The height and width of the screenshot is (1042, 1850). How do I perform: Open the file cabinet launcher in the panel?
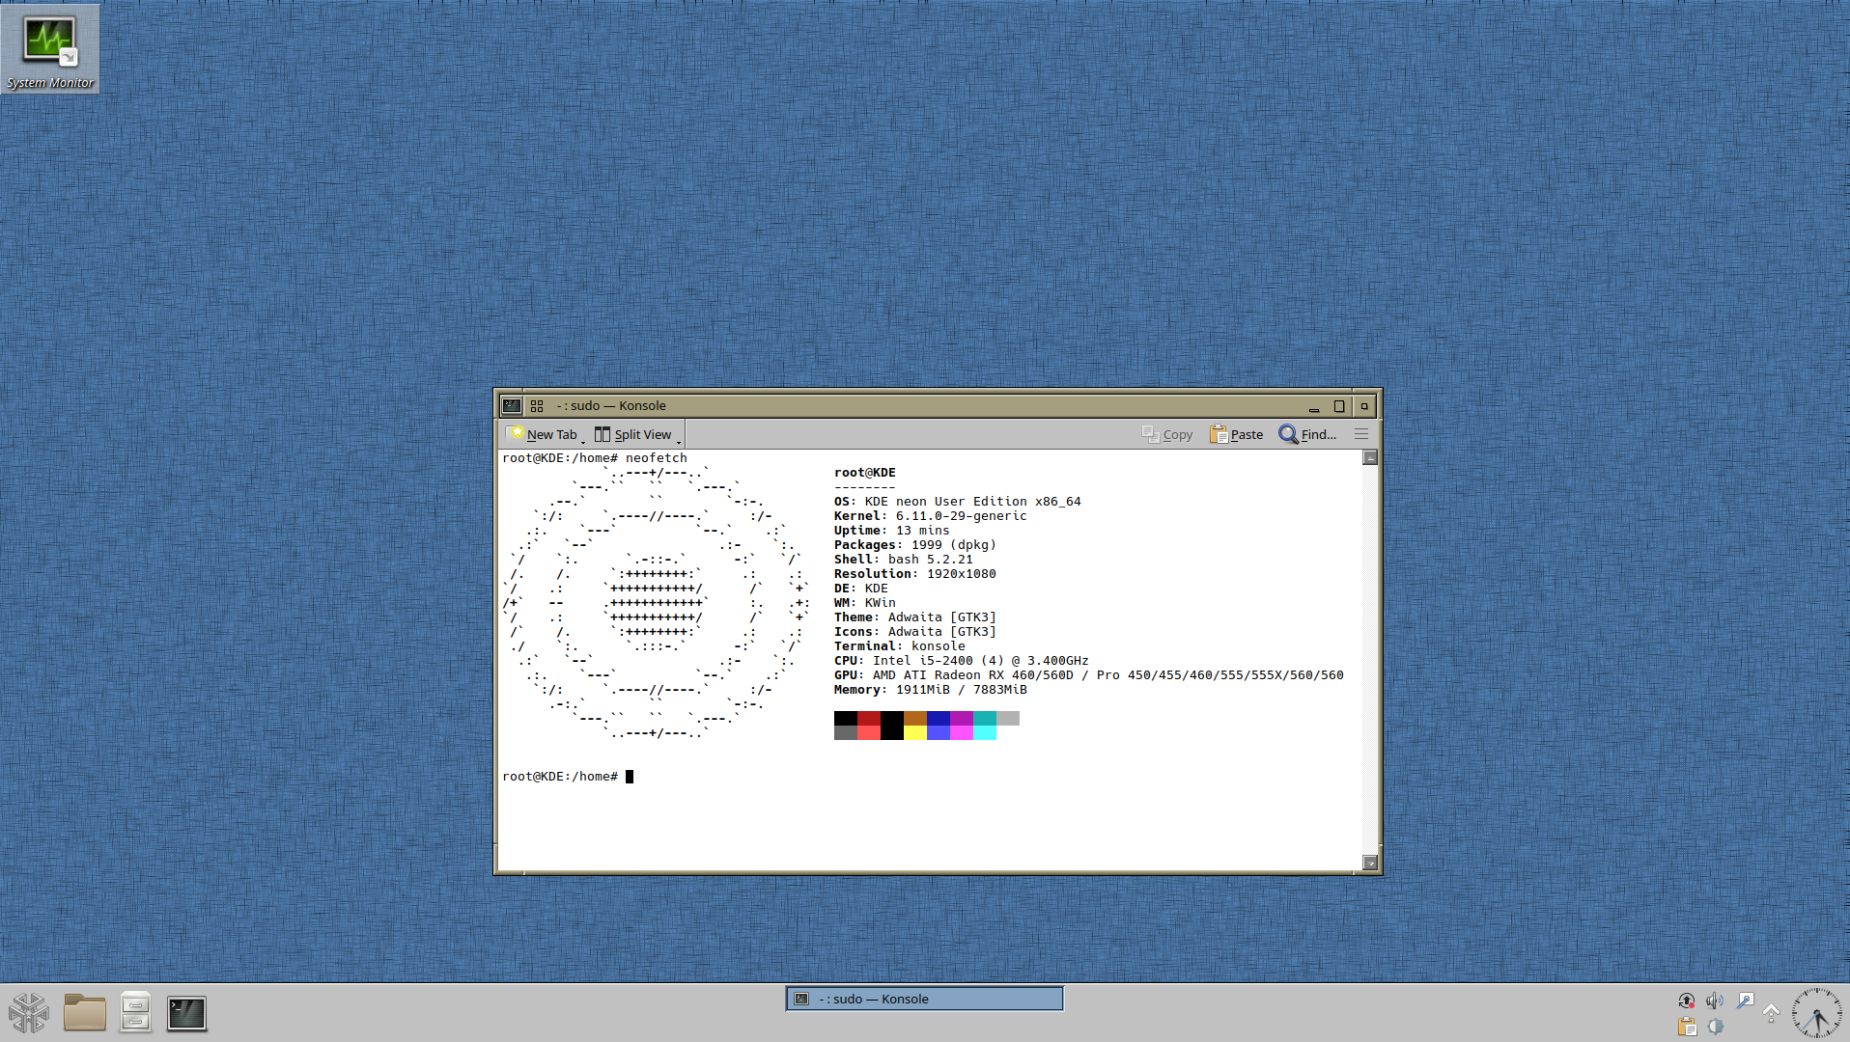pos(135,1013)
